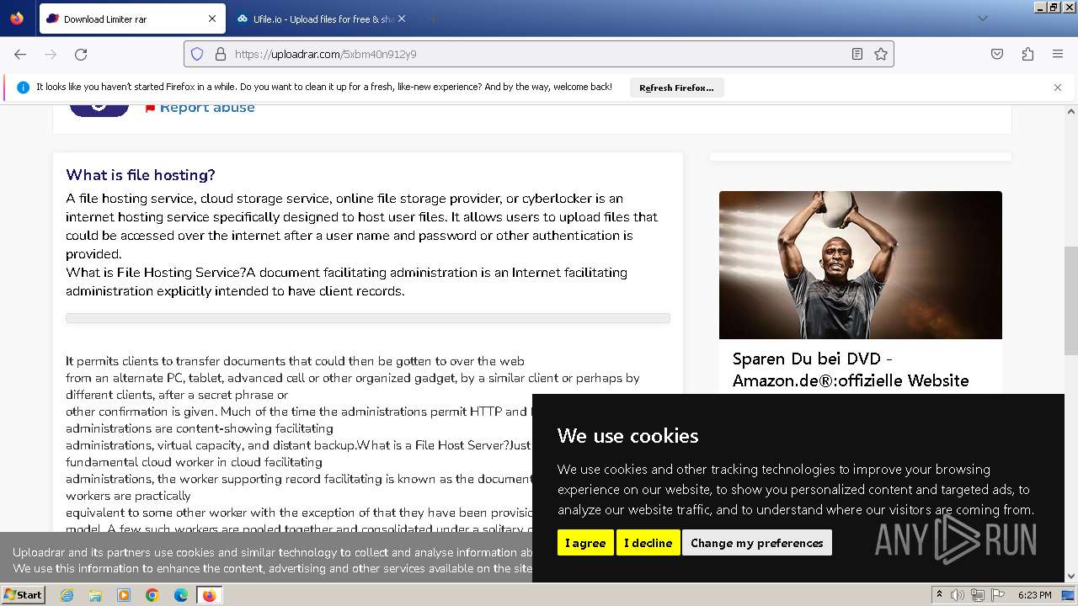Open Change my preferences for cookies
The width and height of the screenshot is (1078, 606).
pyautogui.click(x=757, y=543)
